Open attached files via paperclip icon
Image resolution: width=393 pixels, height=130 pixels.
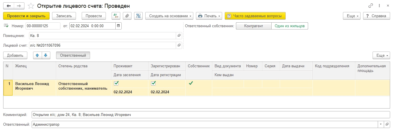(127, 16)
